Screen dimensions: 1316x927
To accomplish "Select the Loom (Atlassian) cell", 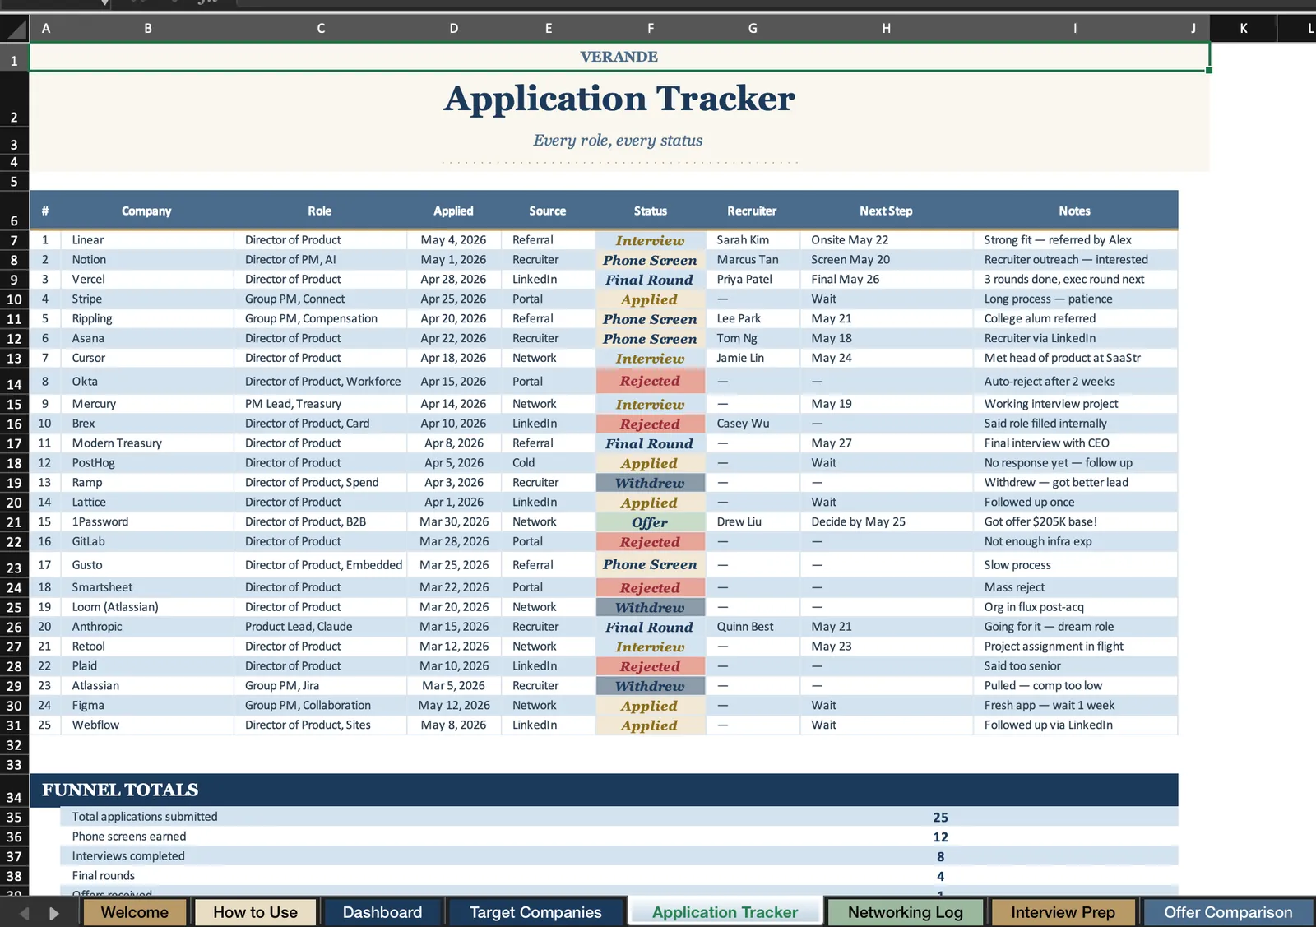I will [x=147, y=607].
